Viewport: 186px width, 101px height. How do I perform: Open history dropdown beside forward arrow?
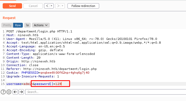click(x=63, y=6)
